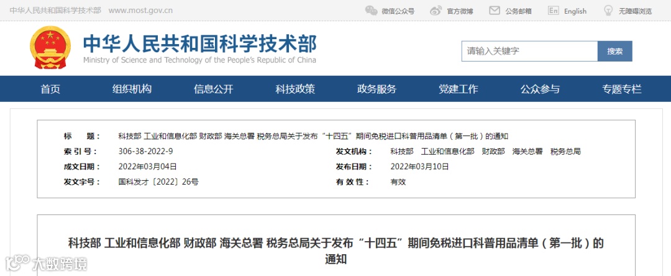Open the 官方微博 link

click(460, 11)
